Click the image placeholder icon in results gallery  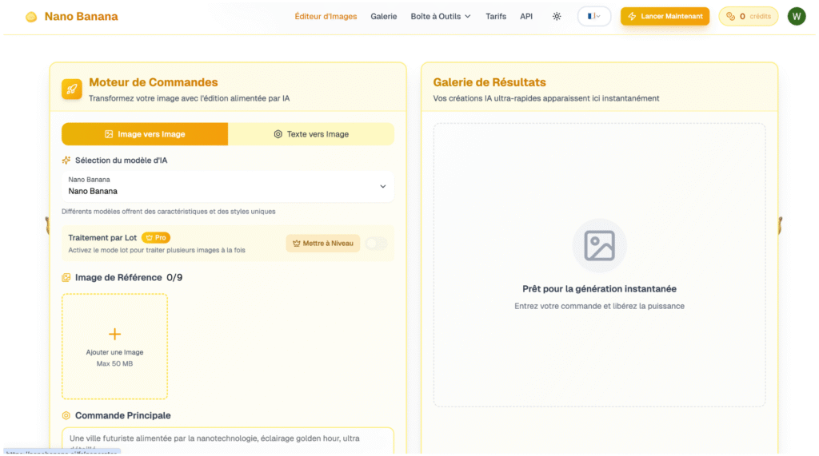click(599, 245)
